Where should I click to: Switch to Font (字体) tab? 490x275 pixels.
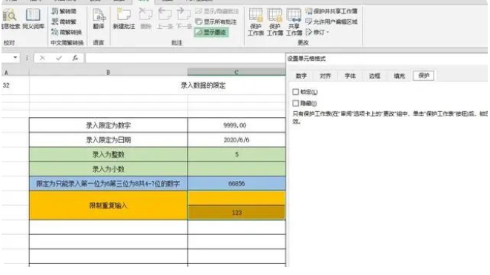pyautogui.click(x=350, y=76)
